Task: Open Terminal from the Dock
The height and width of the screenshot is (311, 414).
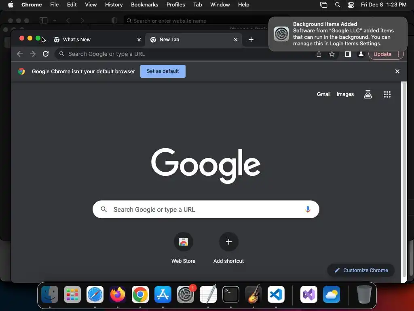Action: pos(231,294)
